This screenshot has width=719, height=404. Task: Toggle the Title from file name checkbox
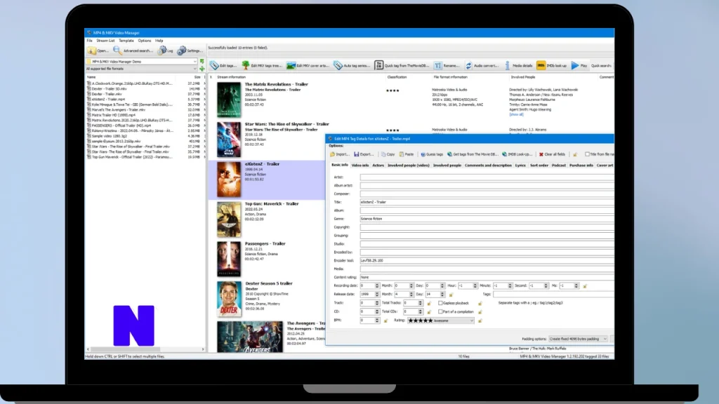pyautogui.click(x=587, y=154)
